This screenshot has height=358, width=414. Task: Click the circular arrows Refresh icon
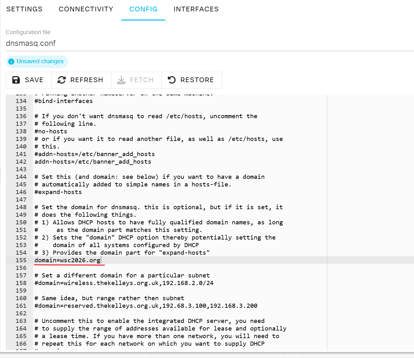click(62, 80)
